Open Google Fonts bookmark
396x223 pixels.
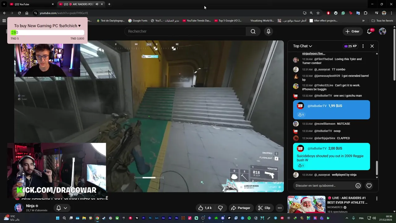point(138,21)
